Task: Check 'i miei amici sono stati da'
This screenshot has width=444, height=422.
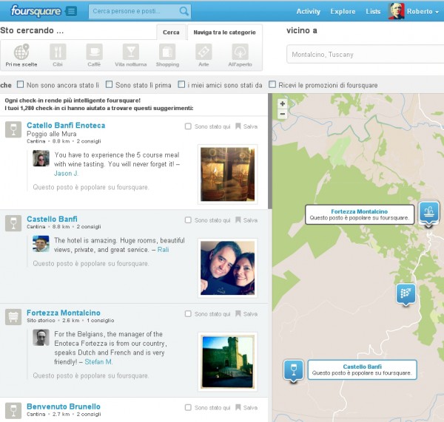Action: pos(181,84)
